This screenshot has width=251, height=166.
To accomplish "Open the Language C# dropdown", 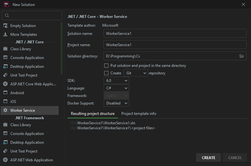I will (116, 88).
